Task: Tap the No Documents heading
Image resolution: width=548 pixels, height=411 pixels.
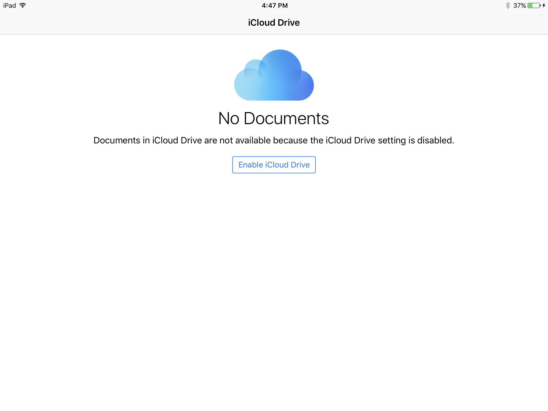Action: coord(273,118)
